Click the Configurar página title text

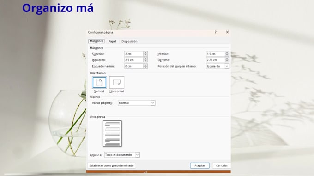point(101,32)
